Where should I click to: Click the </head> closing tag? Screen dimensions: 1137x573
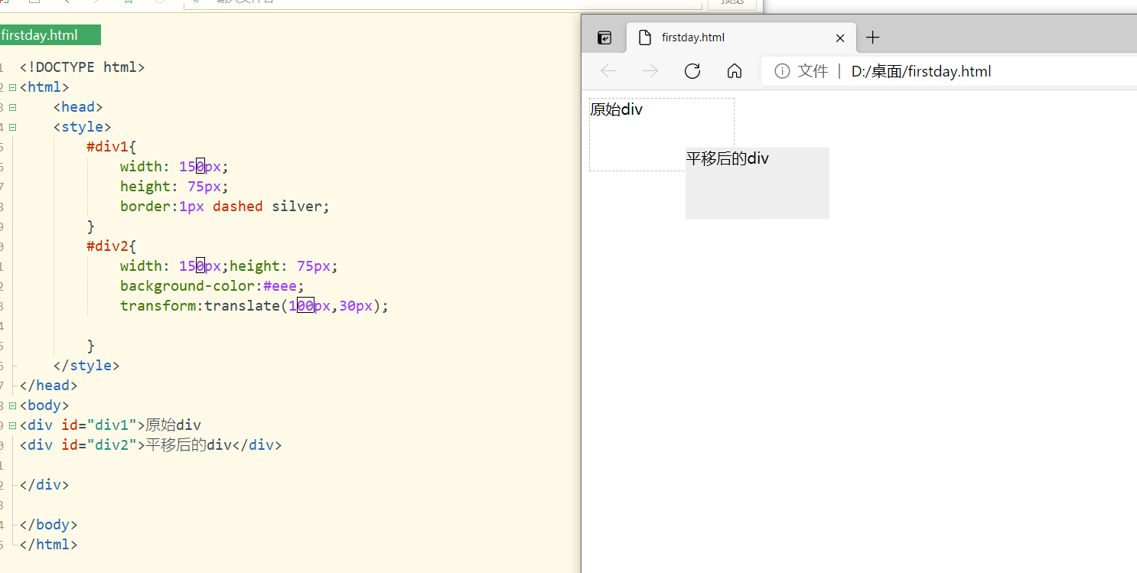49,386
